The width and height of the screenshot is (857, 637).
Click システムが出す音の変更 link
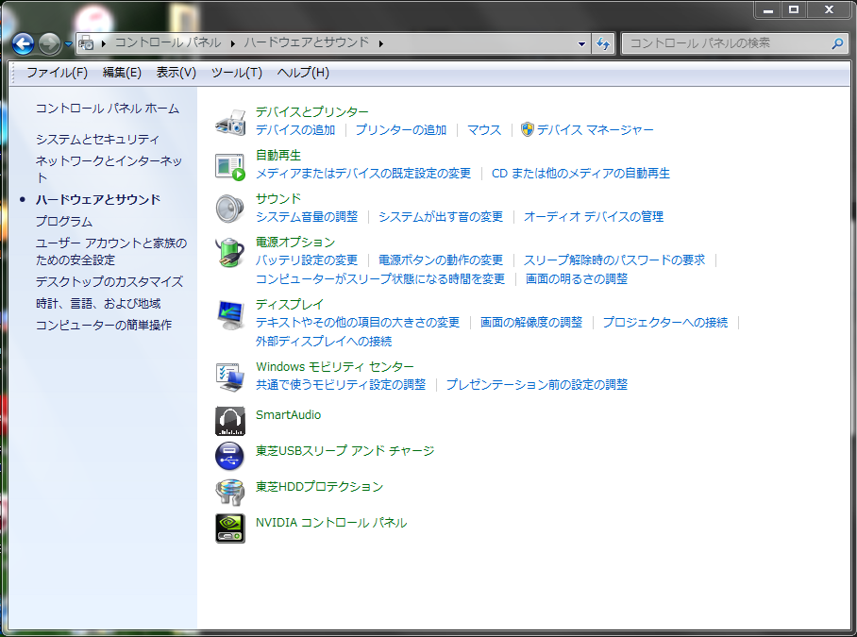coord(441,217)
